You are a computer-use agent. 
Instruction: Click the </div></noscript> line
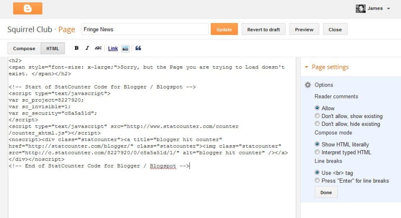point(36,159)
